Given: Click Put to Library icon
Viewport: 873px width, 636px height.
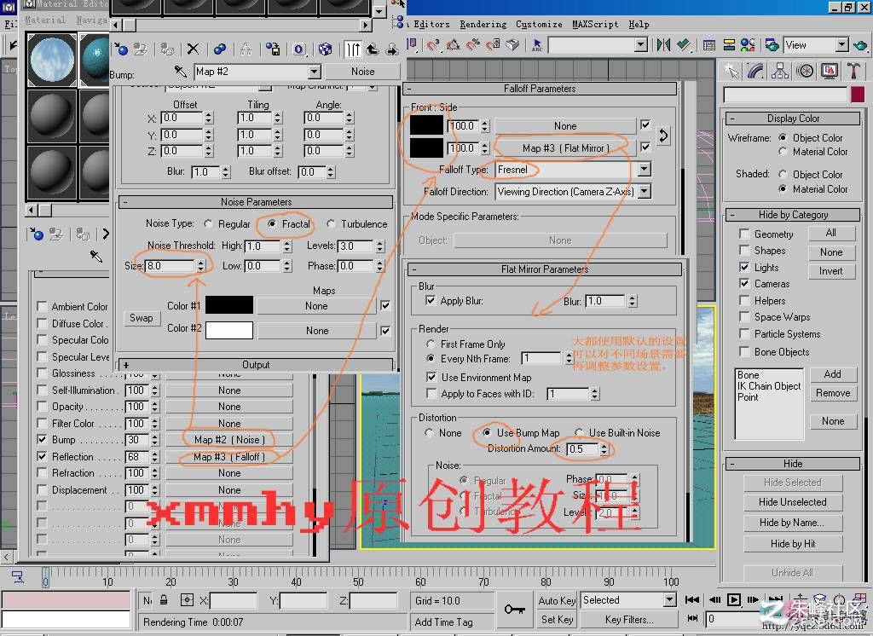Looking at the screenshot, I should (x=273, y=49).
